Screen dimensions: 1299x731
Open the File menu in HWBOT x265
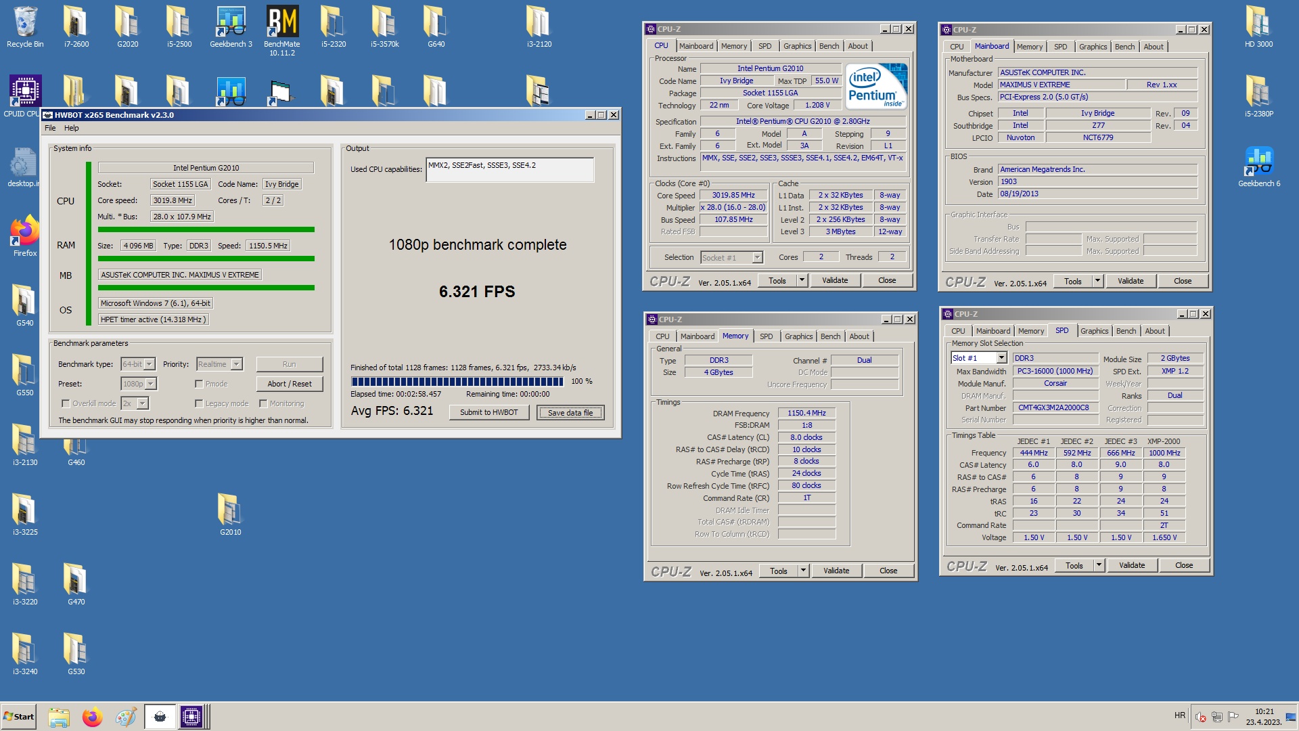[x=50, y=128]
